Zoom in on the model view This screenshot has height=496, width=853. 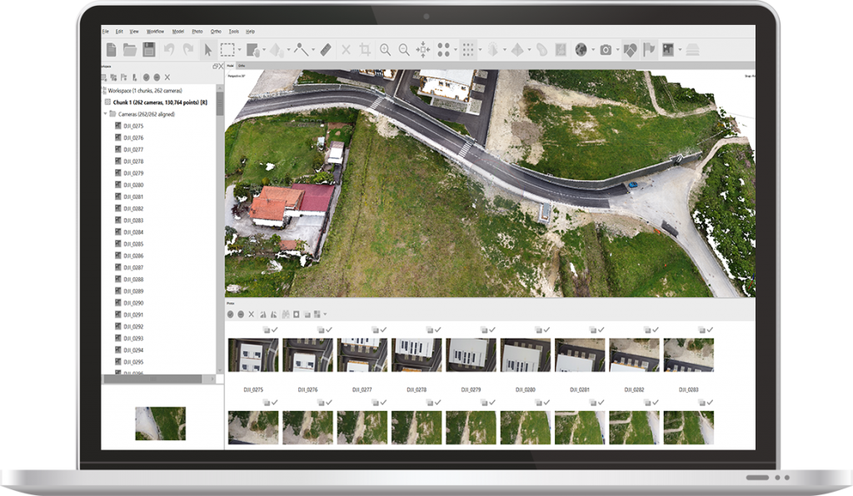click(386, 50)
